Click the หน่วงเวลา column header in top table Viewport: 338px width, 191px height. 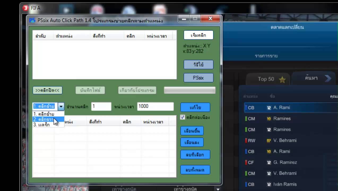[158, 36]
